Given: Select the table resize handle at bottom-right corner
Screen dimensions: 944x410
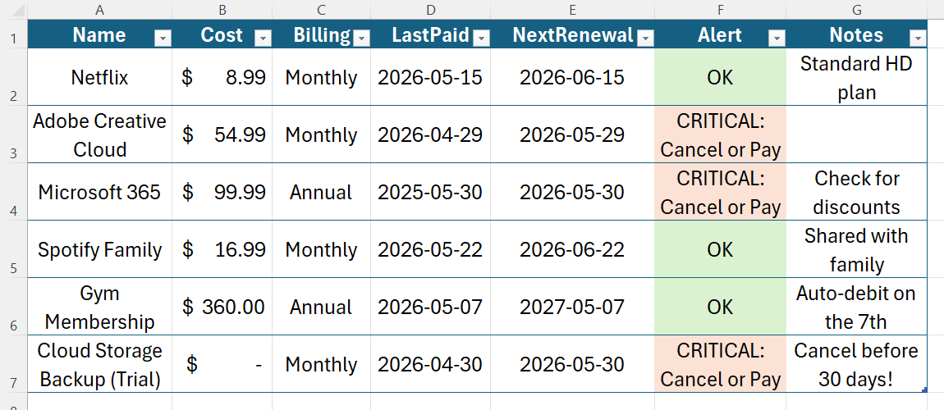Looking at the screenshot, I should [924, 390].
